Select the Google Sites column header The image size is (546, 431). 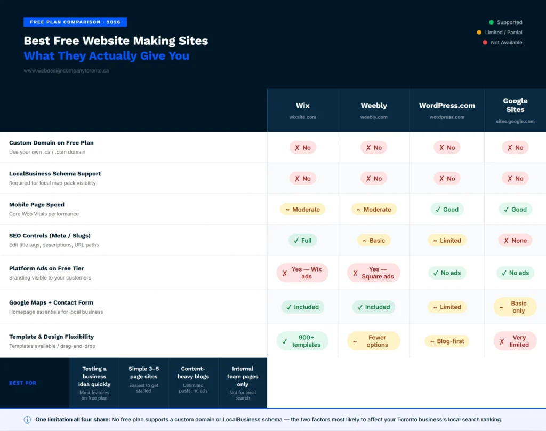point(515,110)
